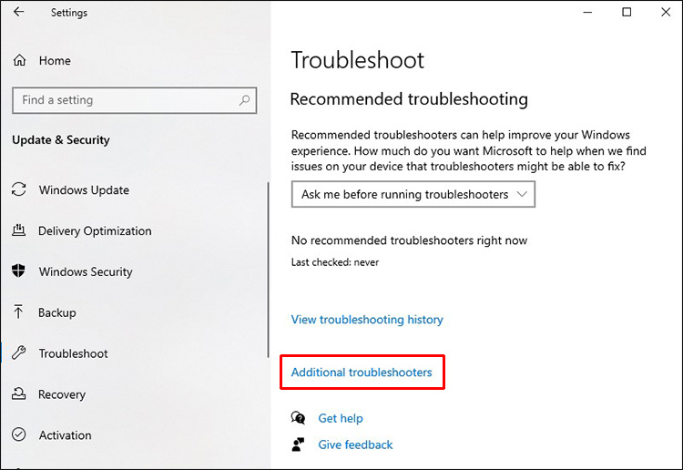
Task: Click the search magnifier icon
Action: pyautogui.click(x=246, y=100)
